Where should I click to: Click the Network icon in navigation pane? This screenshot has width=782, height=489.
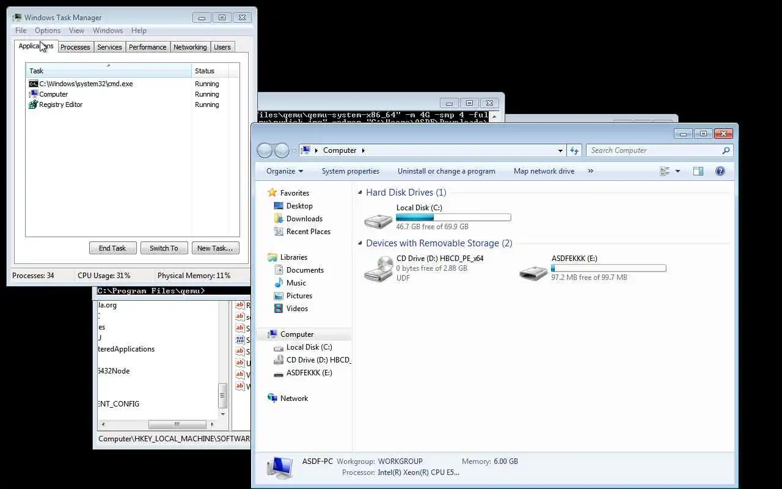[272, 399]
